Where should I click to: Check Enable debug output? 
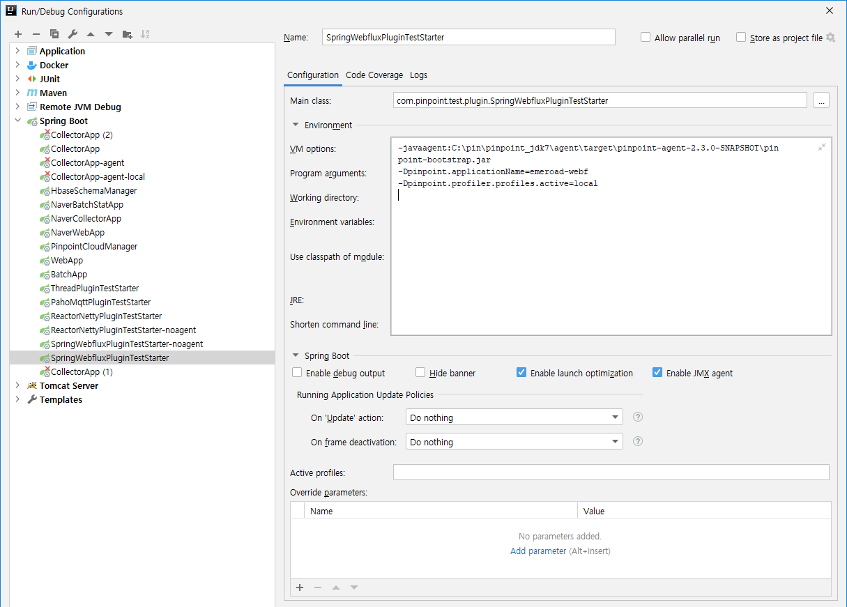[x=297, y=372]
